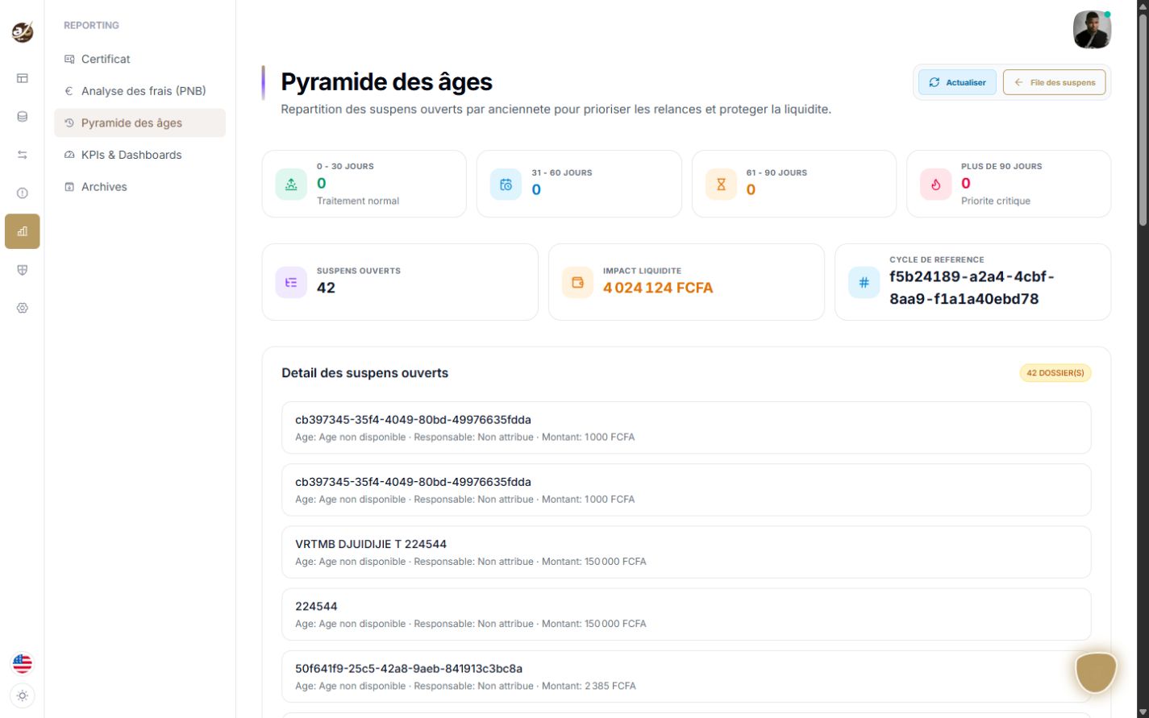
Task: Click the wallet icon on Impact liquidite card
Action: pos(577,282)
